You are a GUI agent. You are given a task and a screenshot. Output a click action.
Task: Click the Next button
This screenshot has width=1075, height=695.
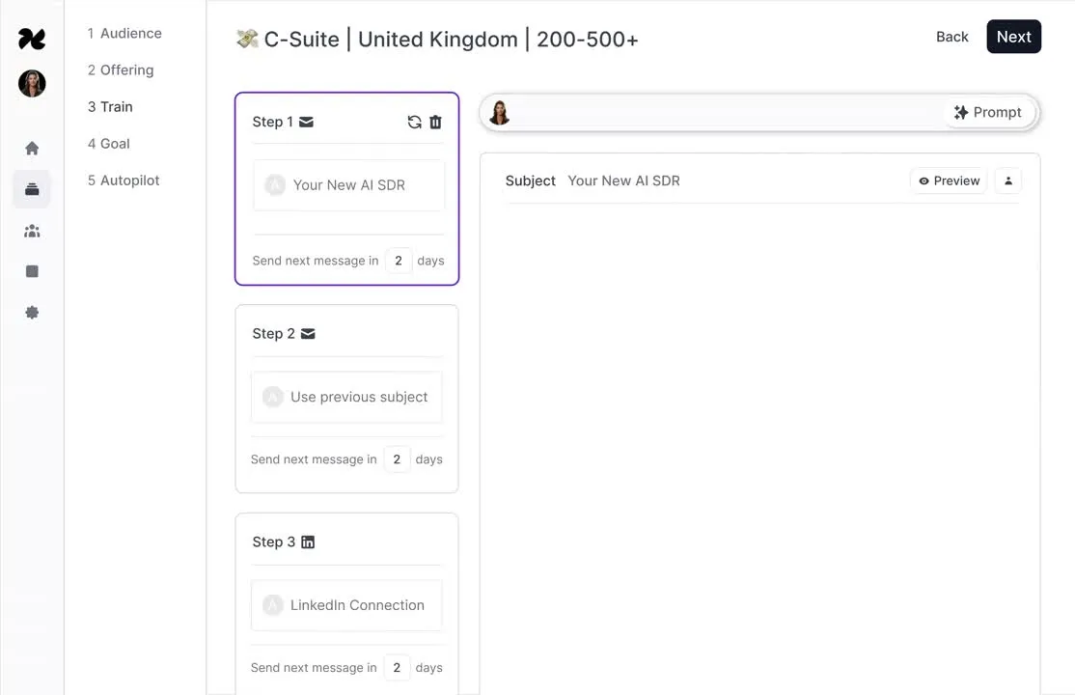pyautogui.click(x=1013, y=37)
